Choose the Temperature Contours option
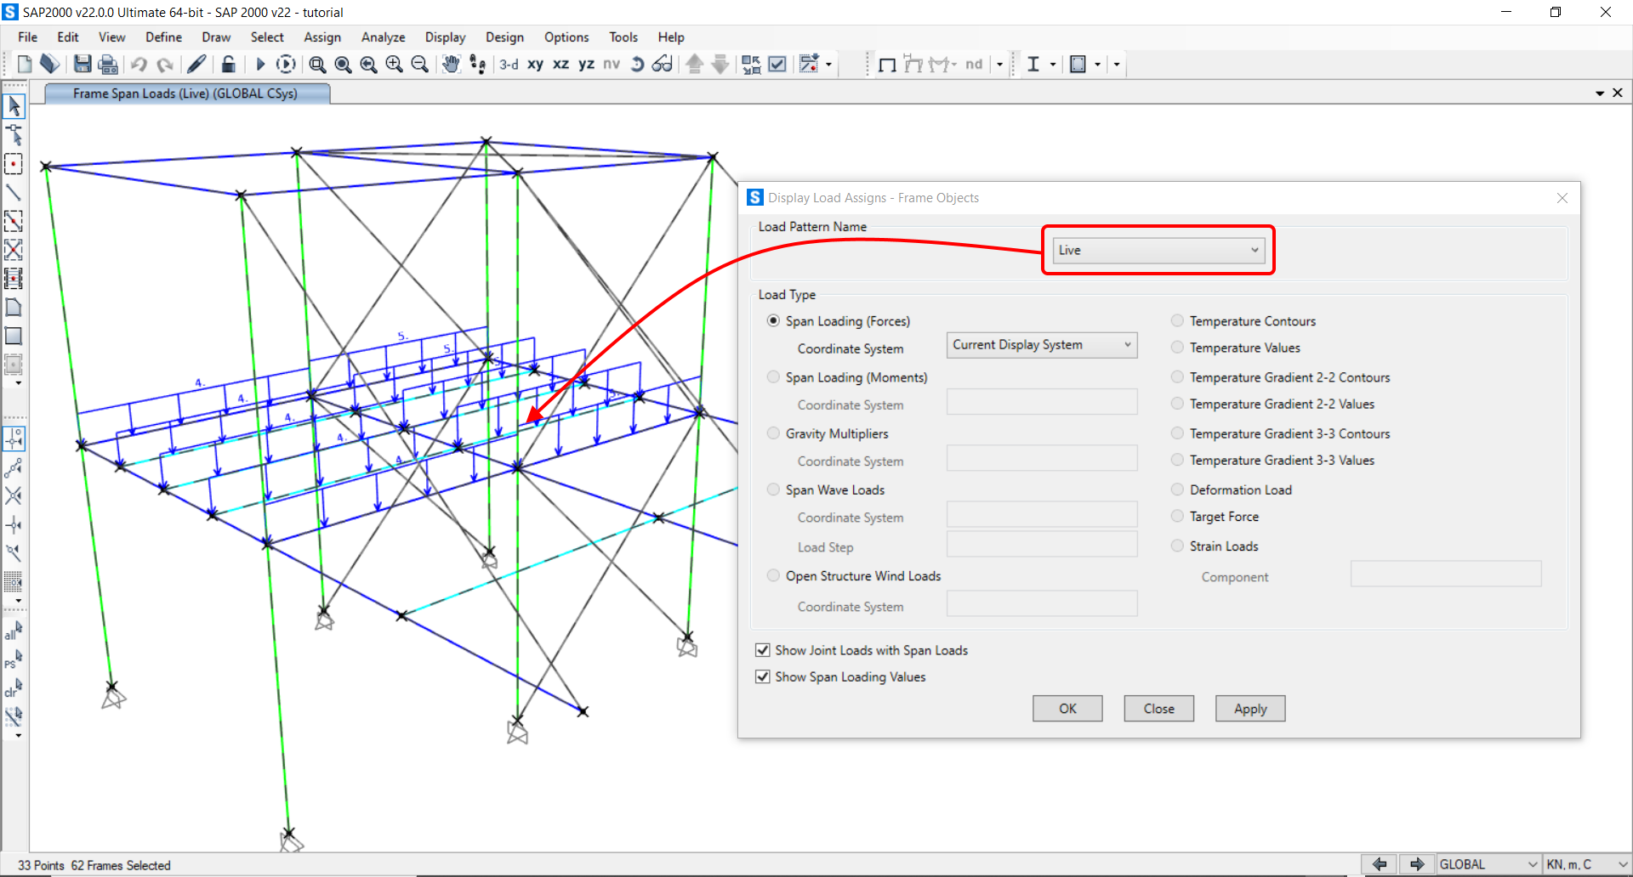This screenshot has width=1633, height=877. 1177,321
